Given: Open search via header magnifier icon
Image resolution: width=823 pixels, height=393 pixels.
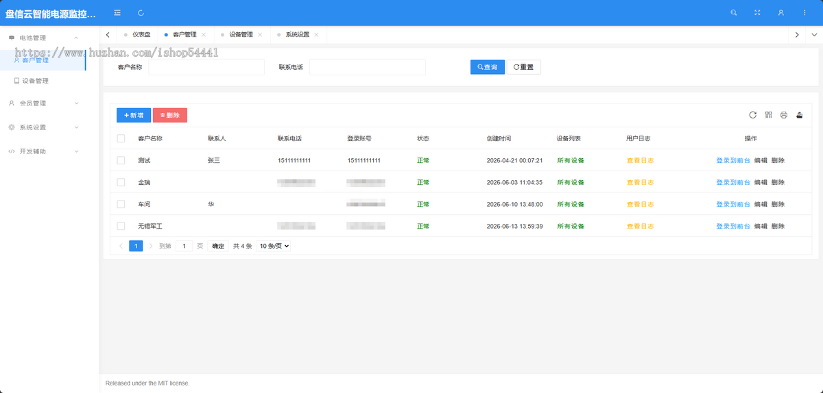Looking at the screenshot, I should tap(734, 13).
